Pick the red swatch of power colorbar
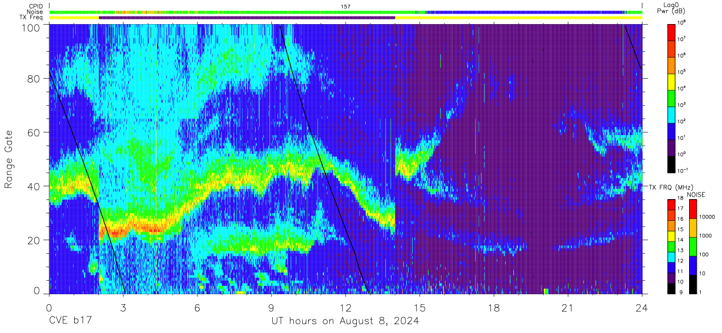 [x=672, y=32]
